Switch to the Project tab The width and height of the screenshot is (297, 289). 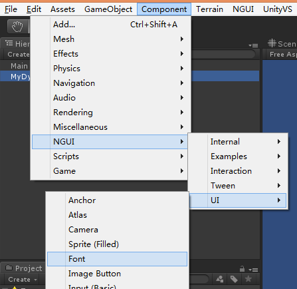coord(24,268)
